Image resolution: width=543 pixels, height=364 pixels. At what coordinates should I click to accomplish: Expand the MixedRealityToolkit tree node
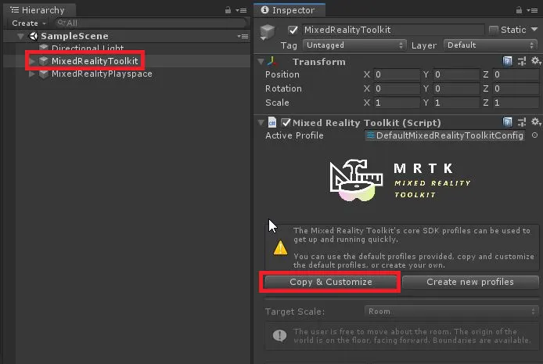coord(32,61)
